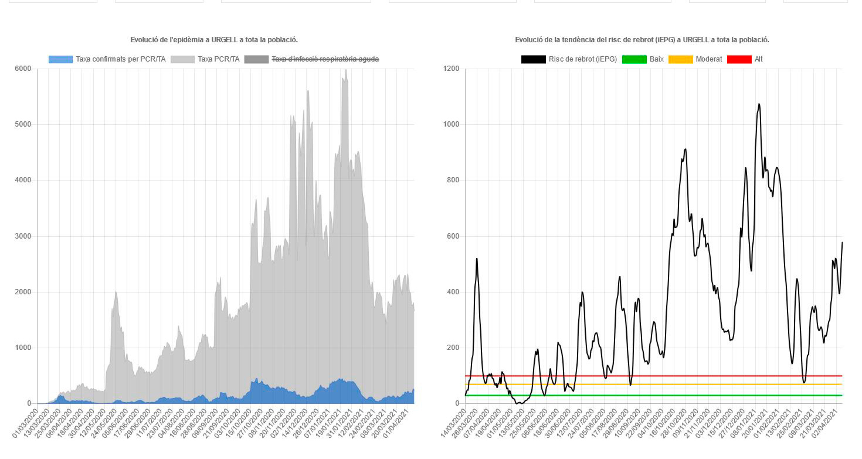This screenshot has width=862, height=459.
Task: Click the black iEPG legend box
Action: 533,59
